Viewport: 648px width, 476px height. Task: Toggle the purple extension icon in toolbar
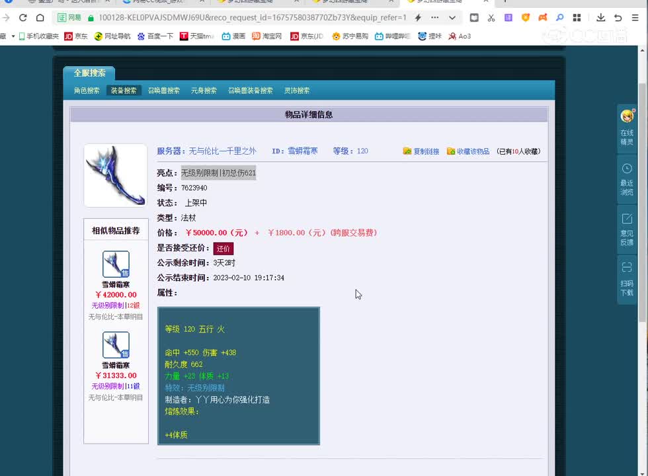pos(508,18)
